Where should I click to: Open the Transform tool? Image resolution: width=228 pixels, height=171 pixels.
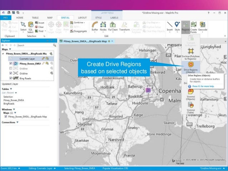coord(124,27)
